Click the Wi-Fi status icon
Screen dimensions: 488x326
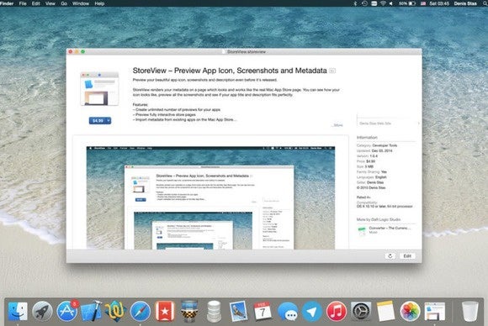point(383,3)
